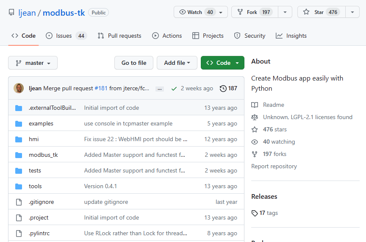Click the tests folder icon
The width and height of the screenshot is (366, 242).
coord(19,170)
